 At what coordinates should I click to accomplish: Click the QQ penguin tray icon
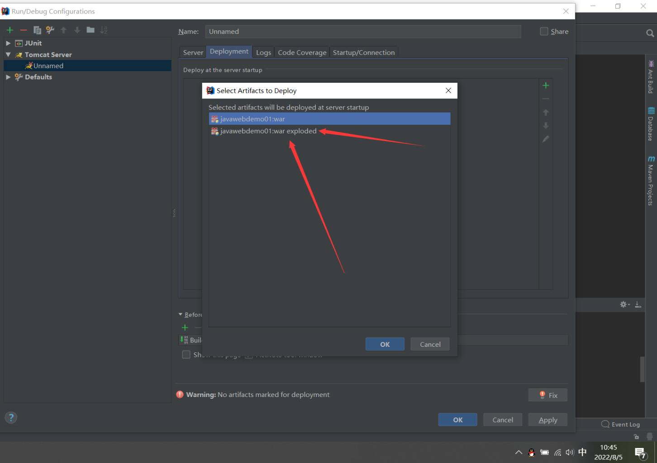coord(532,452)
